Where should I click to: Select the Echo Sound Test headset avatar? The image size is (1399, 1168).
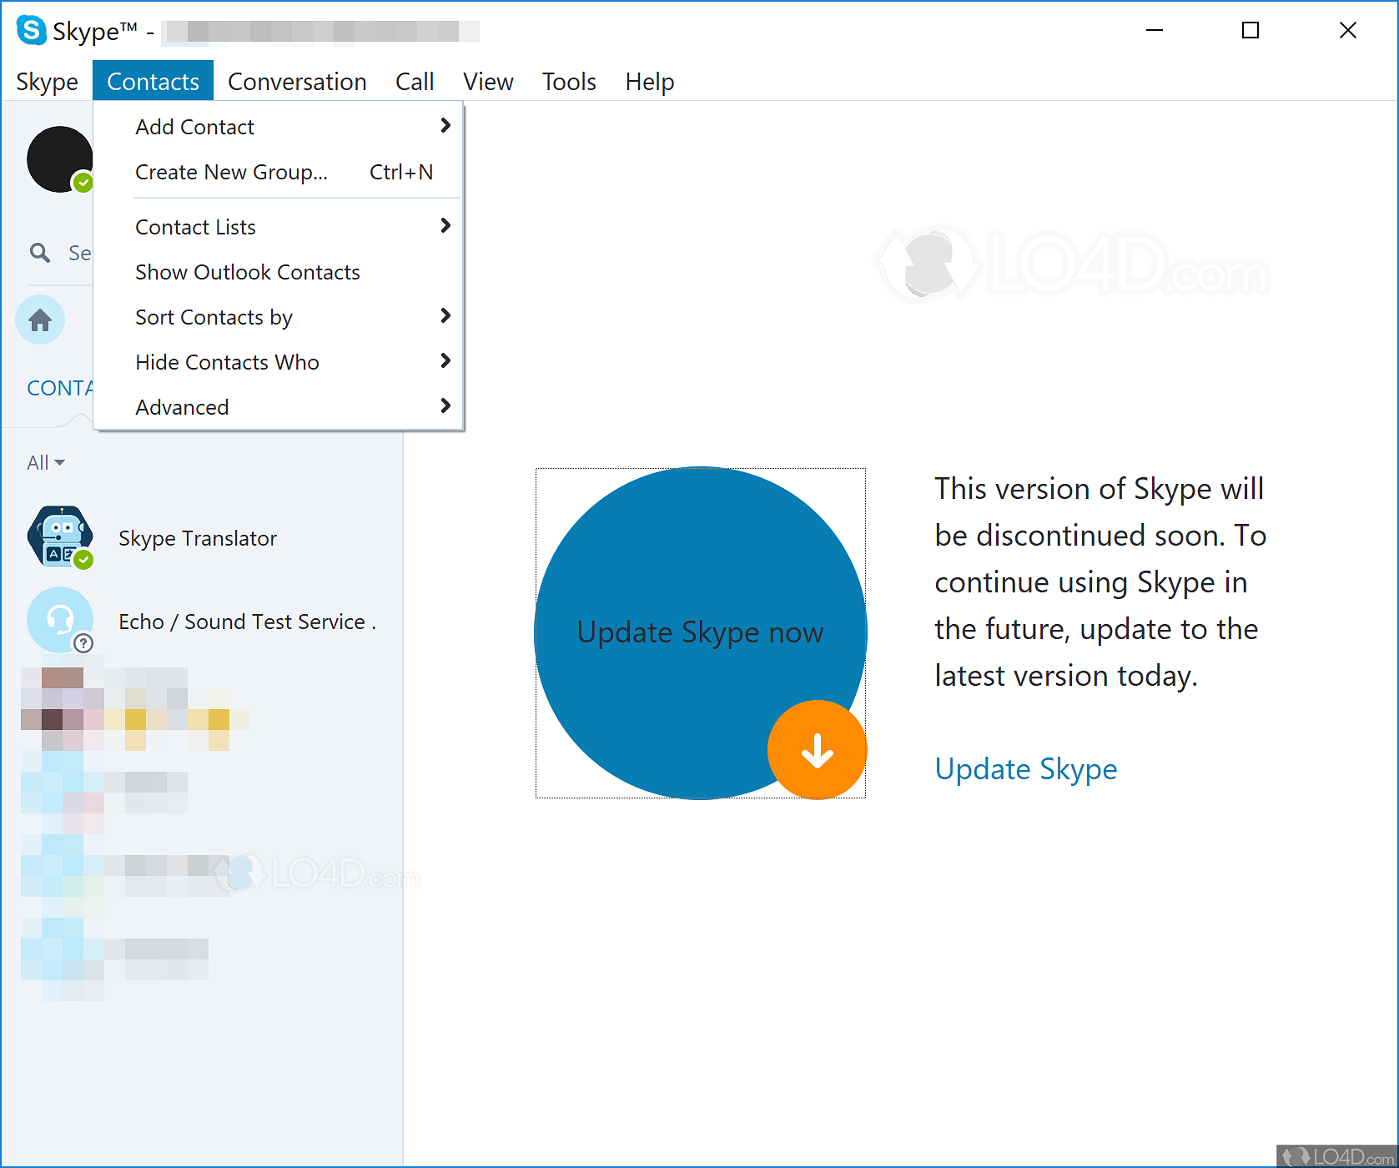[59, 620]
